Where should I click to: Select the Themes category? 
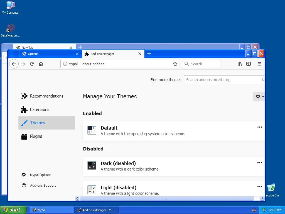pyautogui.click(x=46, y=123)
